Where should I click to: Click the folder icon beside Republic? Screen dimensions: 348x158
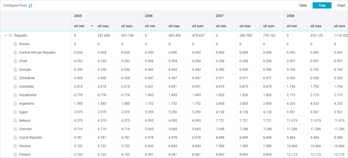pos(11,36)
